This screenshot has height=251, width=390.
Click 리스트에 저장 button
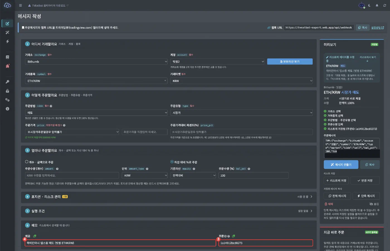pos(336,181)
